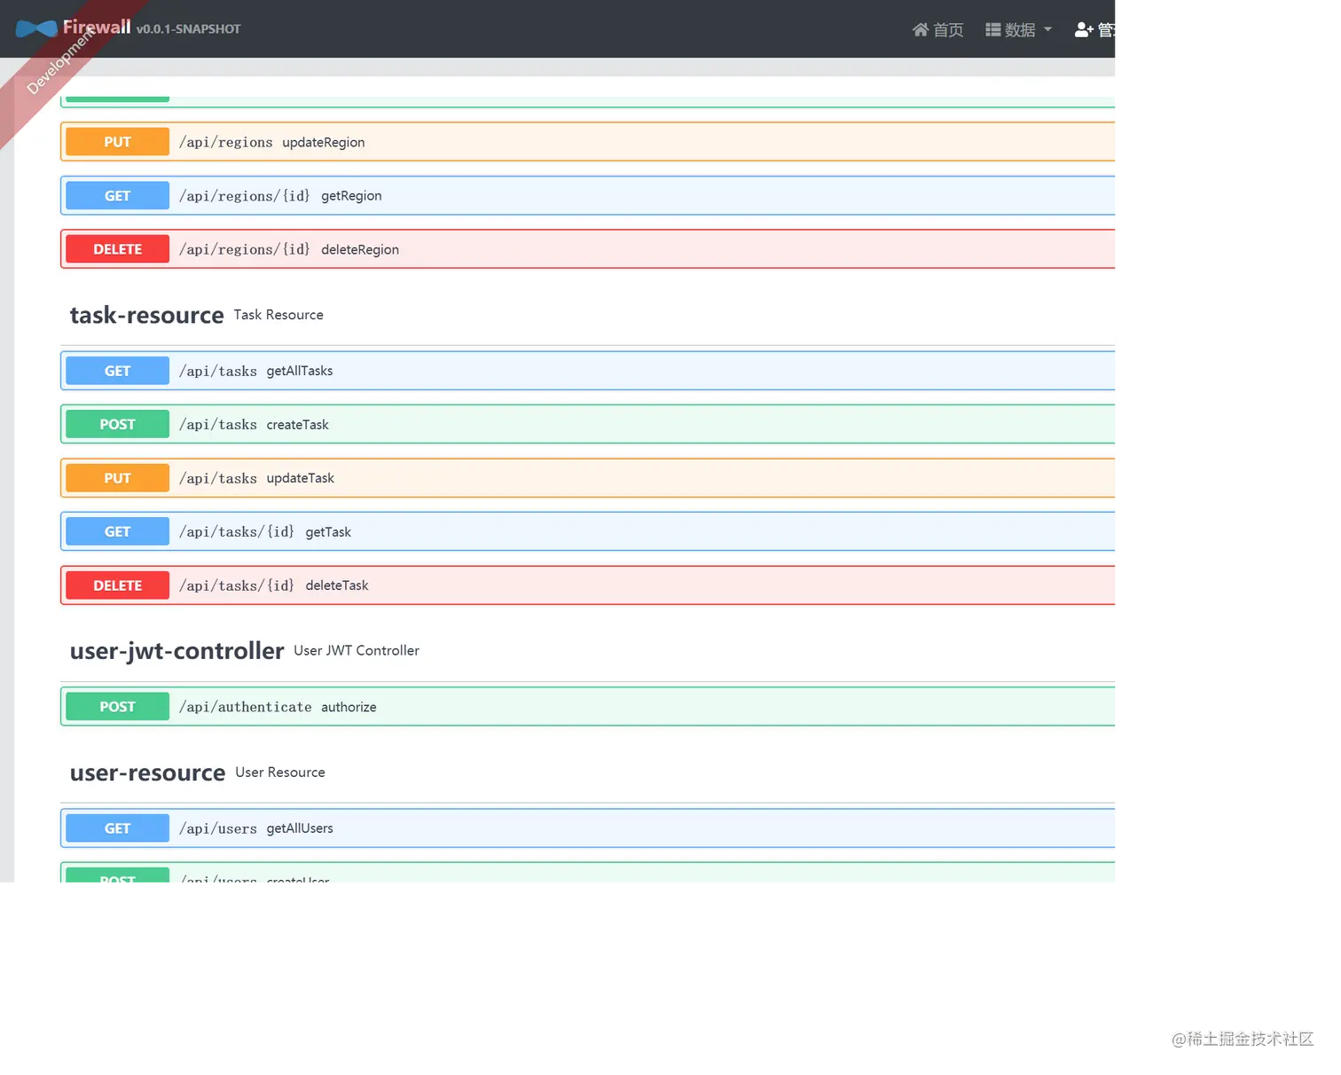Click the deleteRegion summary text
The image size is (1341, 1075).
click(x=360, y=249)
